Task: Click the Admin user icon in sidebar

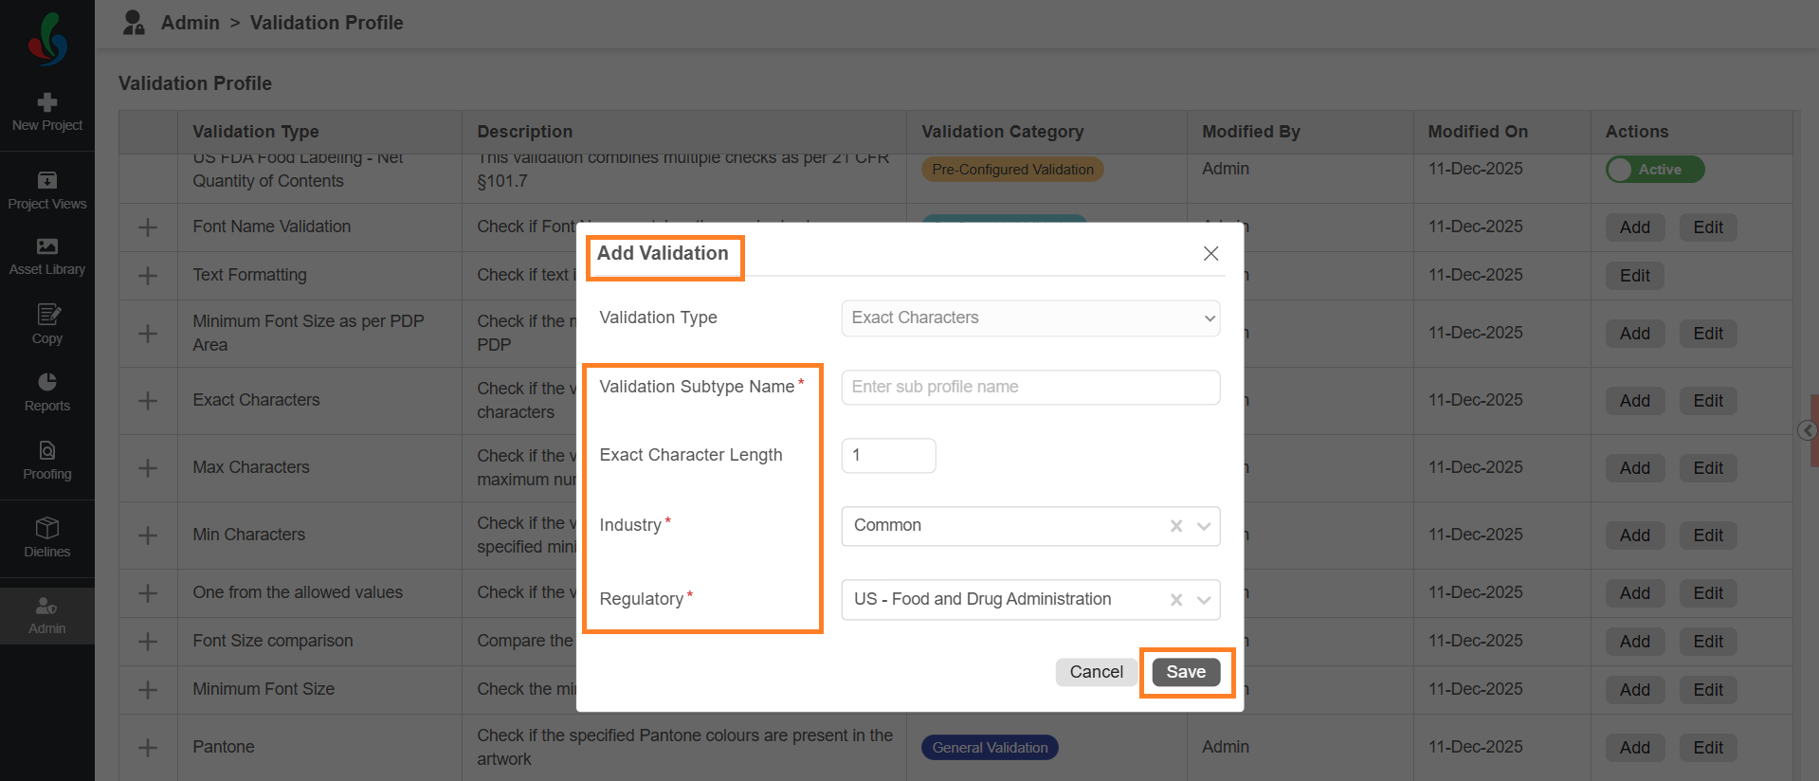Action: pos(47,606)
